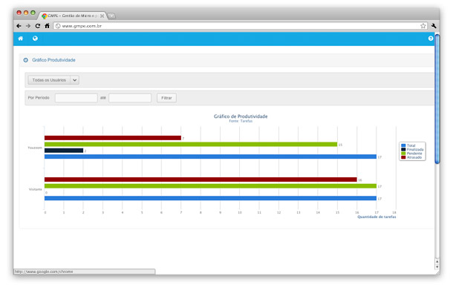The height and width of the screenshot is (293, 453).
Task: Bookmark the page with the star icon
Action: [x=423, y=26]
